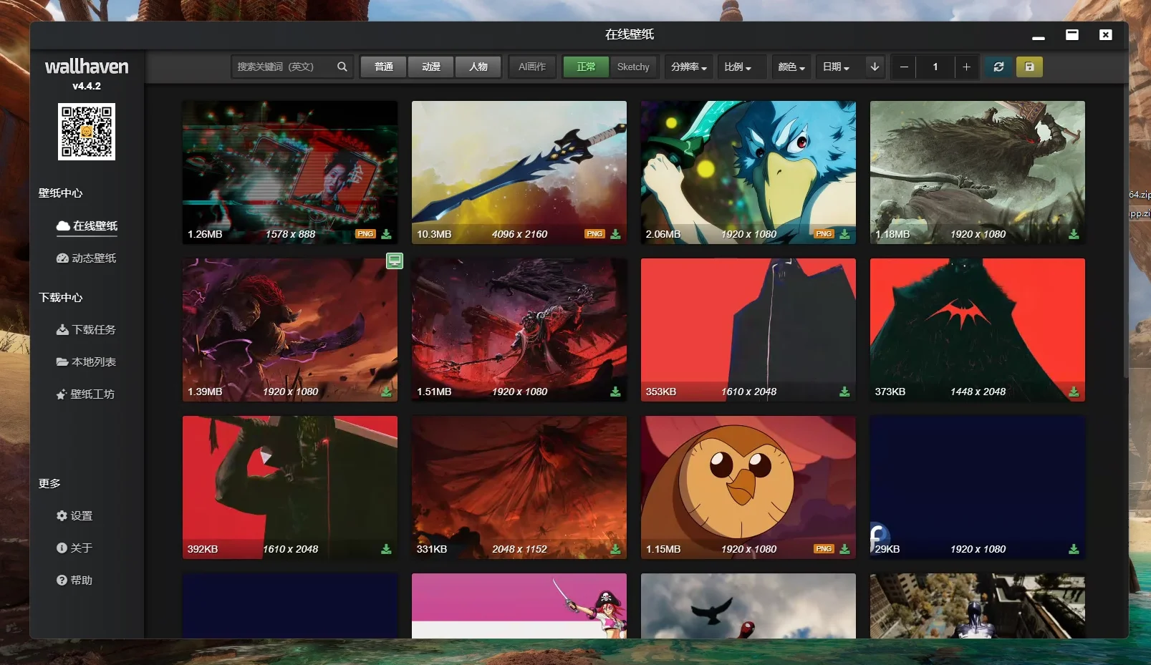Click the yellow save/download settings icon
1151x665 pixels.
1029,67
